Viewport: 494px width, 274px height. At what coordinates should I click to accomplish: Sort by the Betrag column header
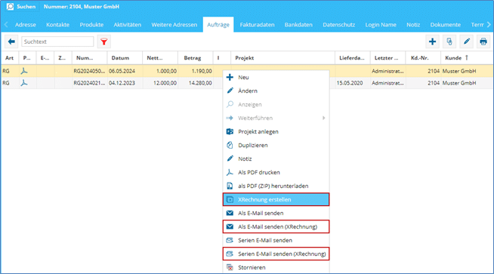coord(196,58)
